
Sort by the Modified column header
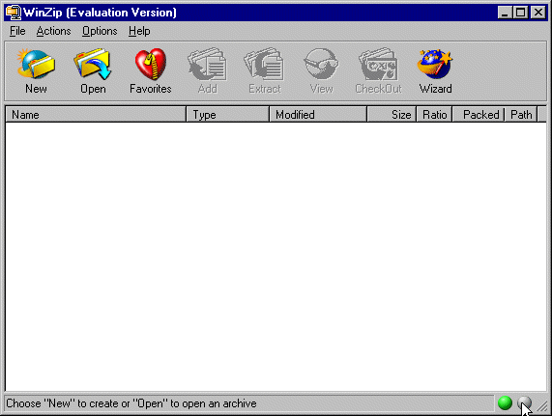coord(318,115)
